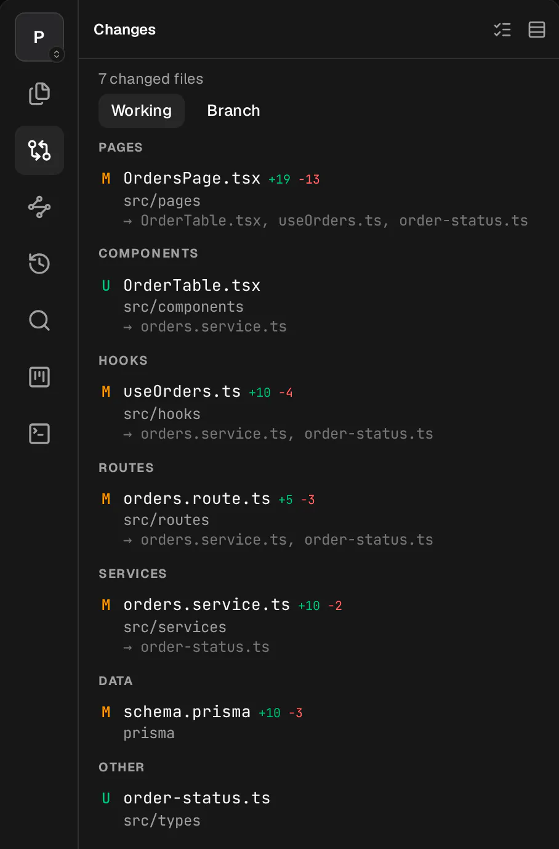Open OrderTable.tsx untracked file

coord(192,285)
